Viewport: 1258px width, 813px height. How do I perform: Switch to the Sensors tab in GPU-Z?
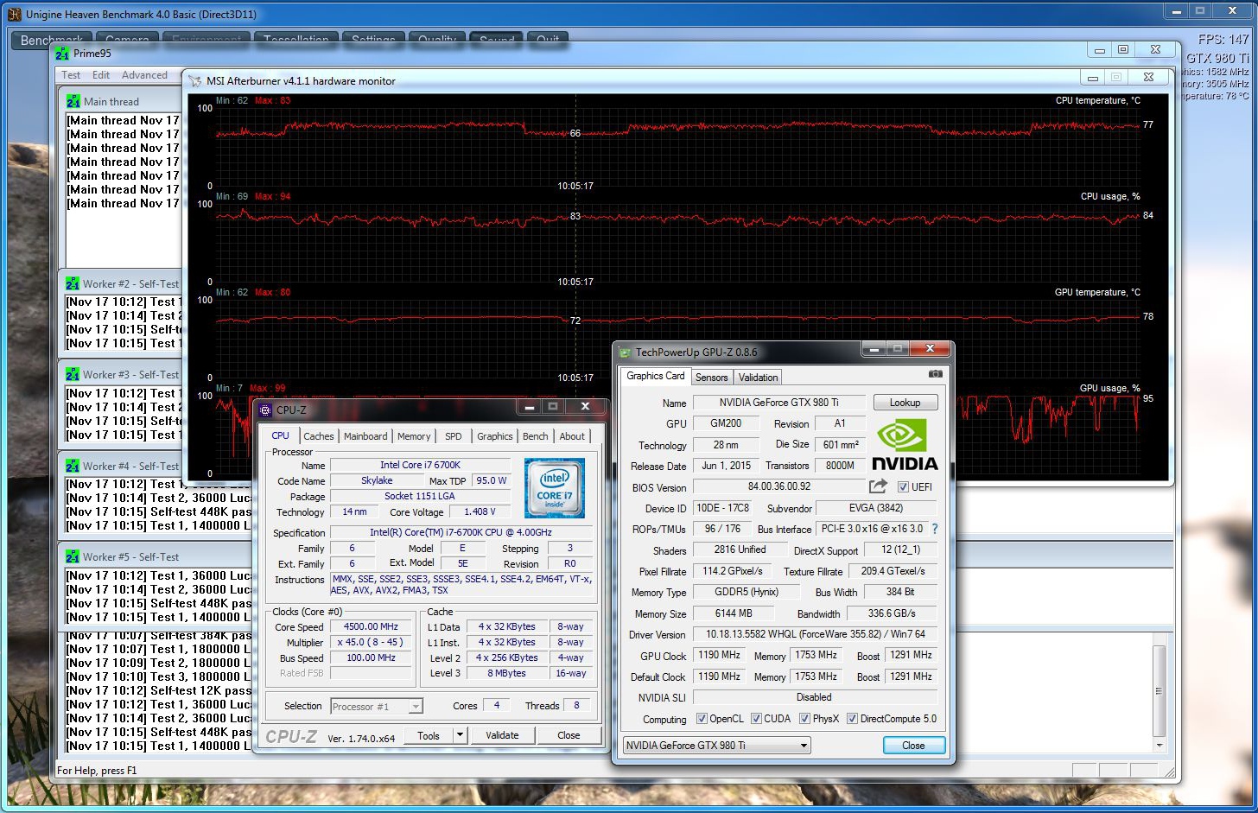tap(711, 378)
